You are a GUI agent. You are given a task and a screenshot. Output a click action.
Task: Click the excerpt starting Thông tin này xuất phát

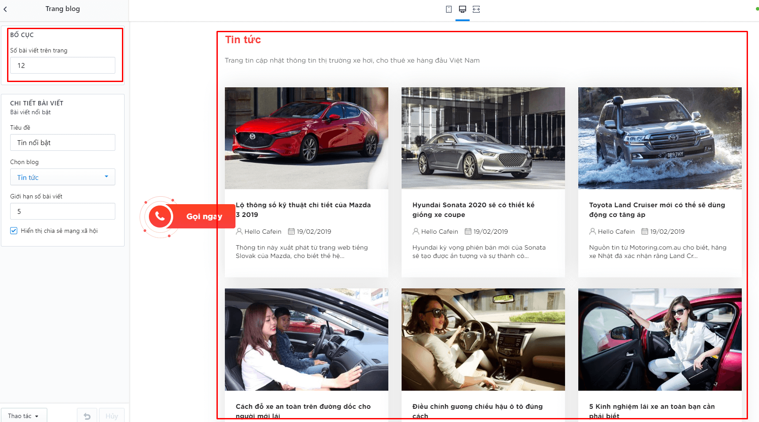point(302,252)
